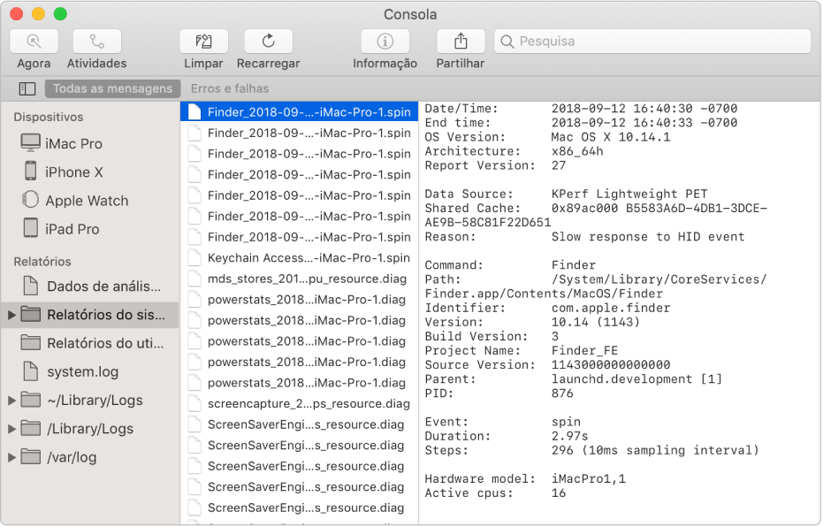This screenshot has height=527, width=823.
Task: Click the Agora toolbar icon
Action: click(34, 41)
